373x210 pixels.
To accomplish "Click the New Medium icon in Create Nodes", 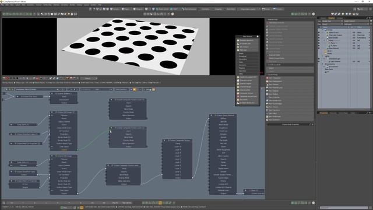I will (x=268, y=94).
